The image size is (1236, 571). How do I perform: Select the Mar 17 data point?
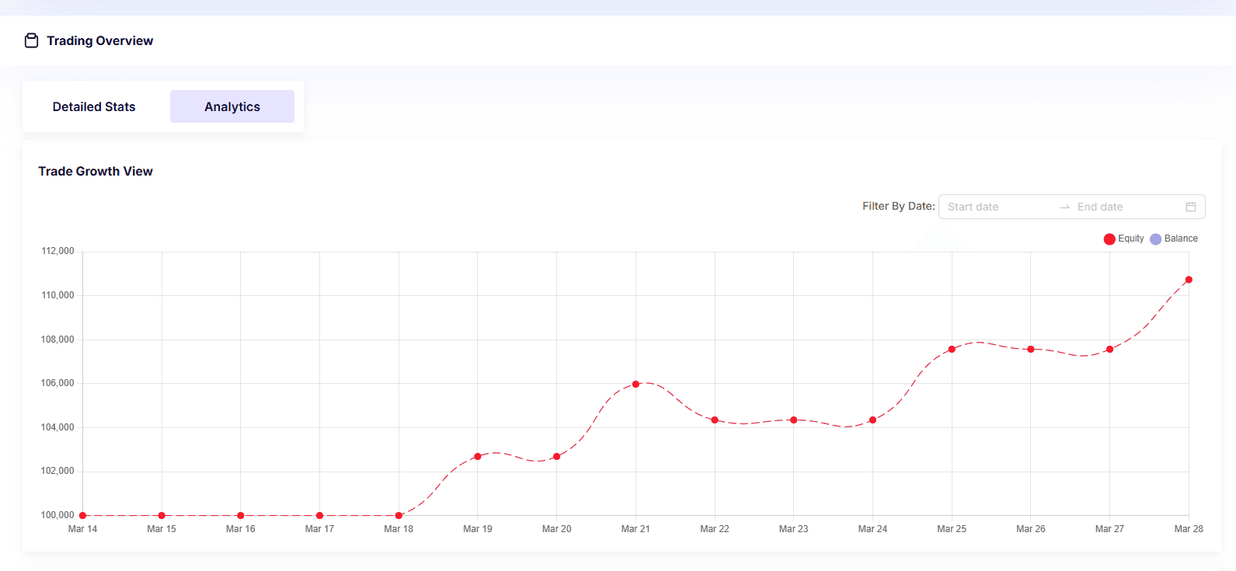click(x=319, y=516)
